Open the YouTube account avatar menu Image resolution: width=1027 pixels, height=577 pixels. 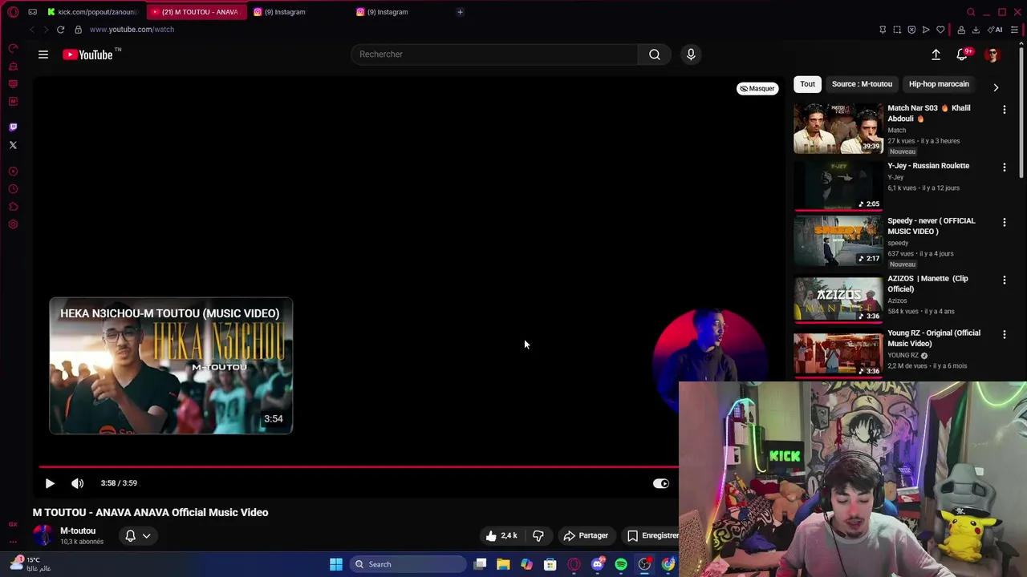(992, 54)
